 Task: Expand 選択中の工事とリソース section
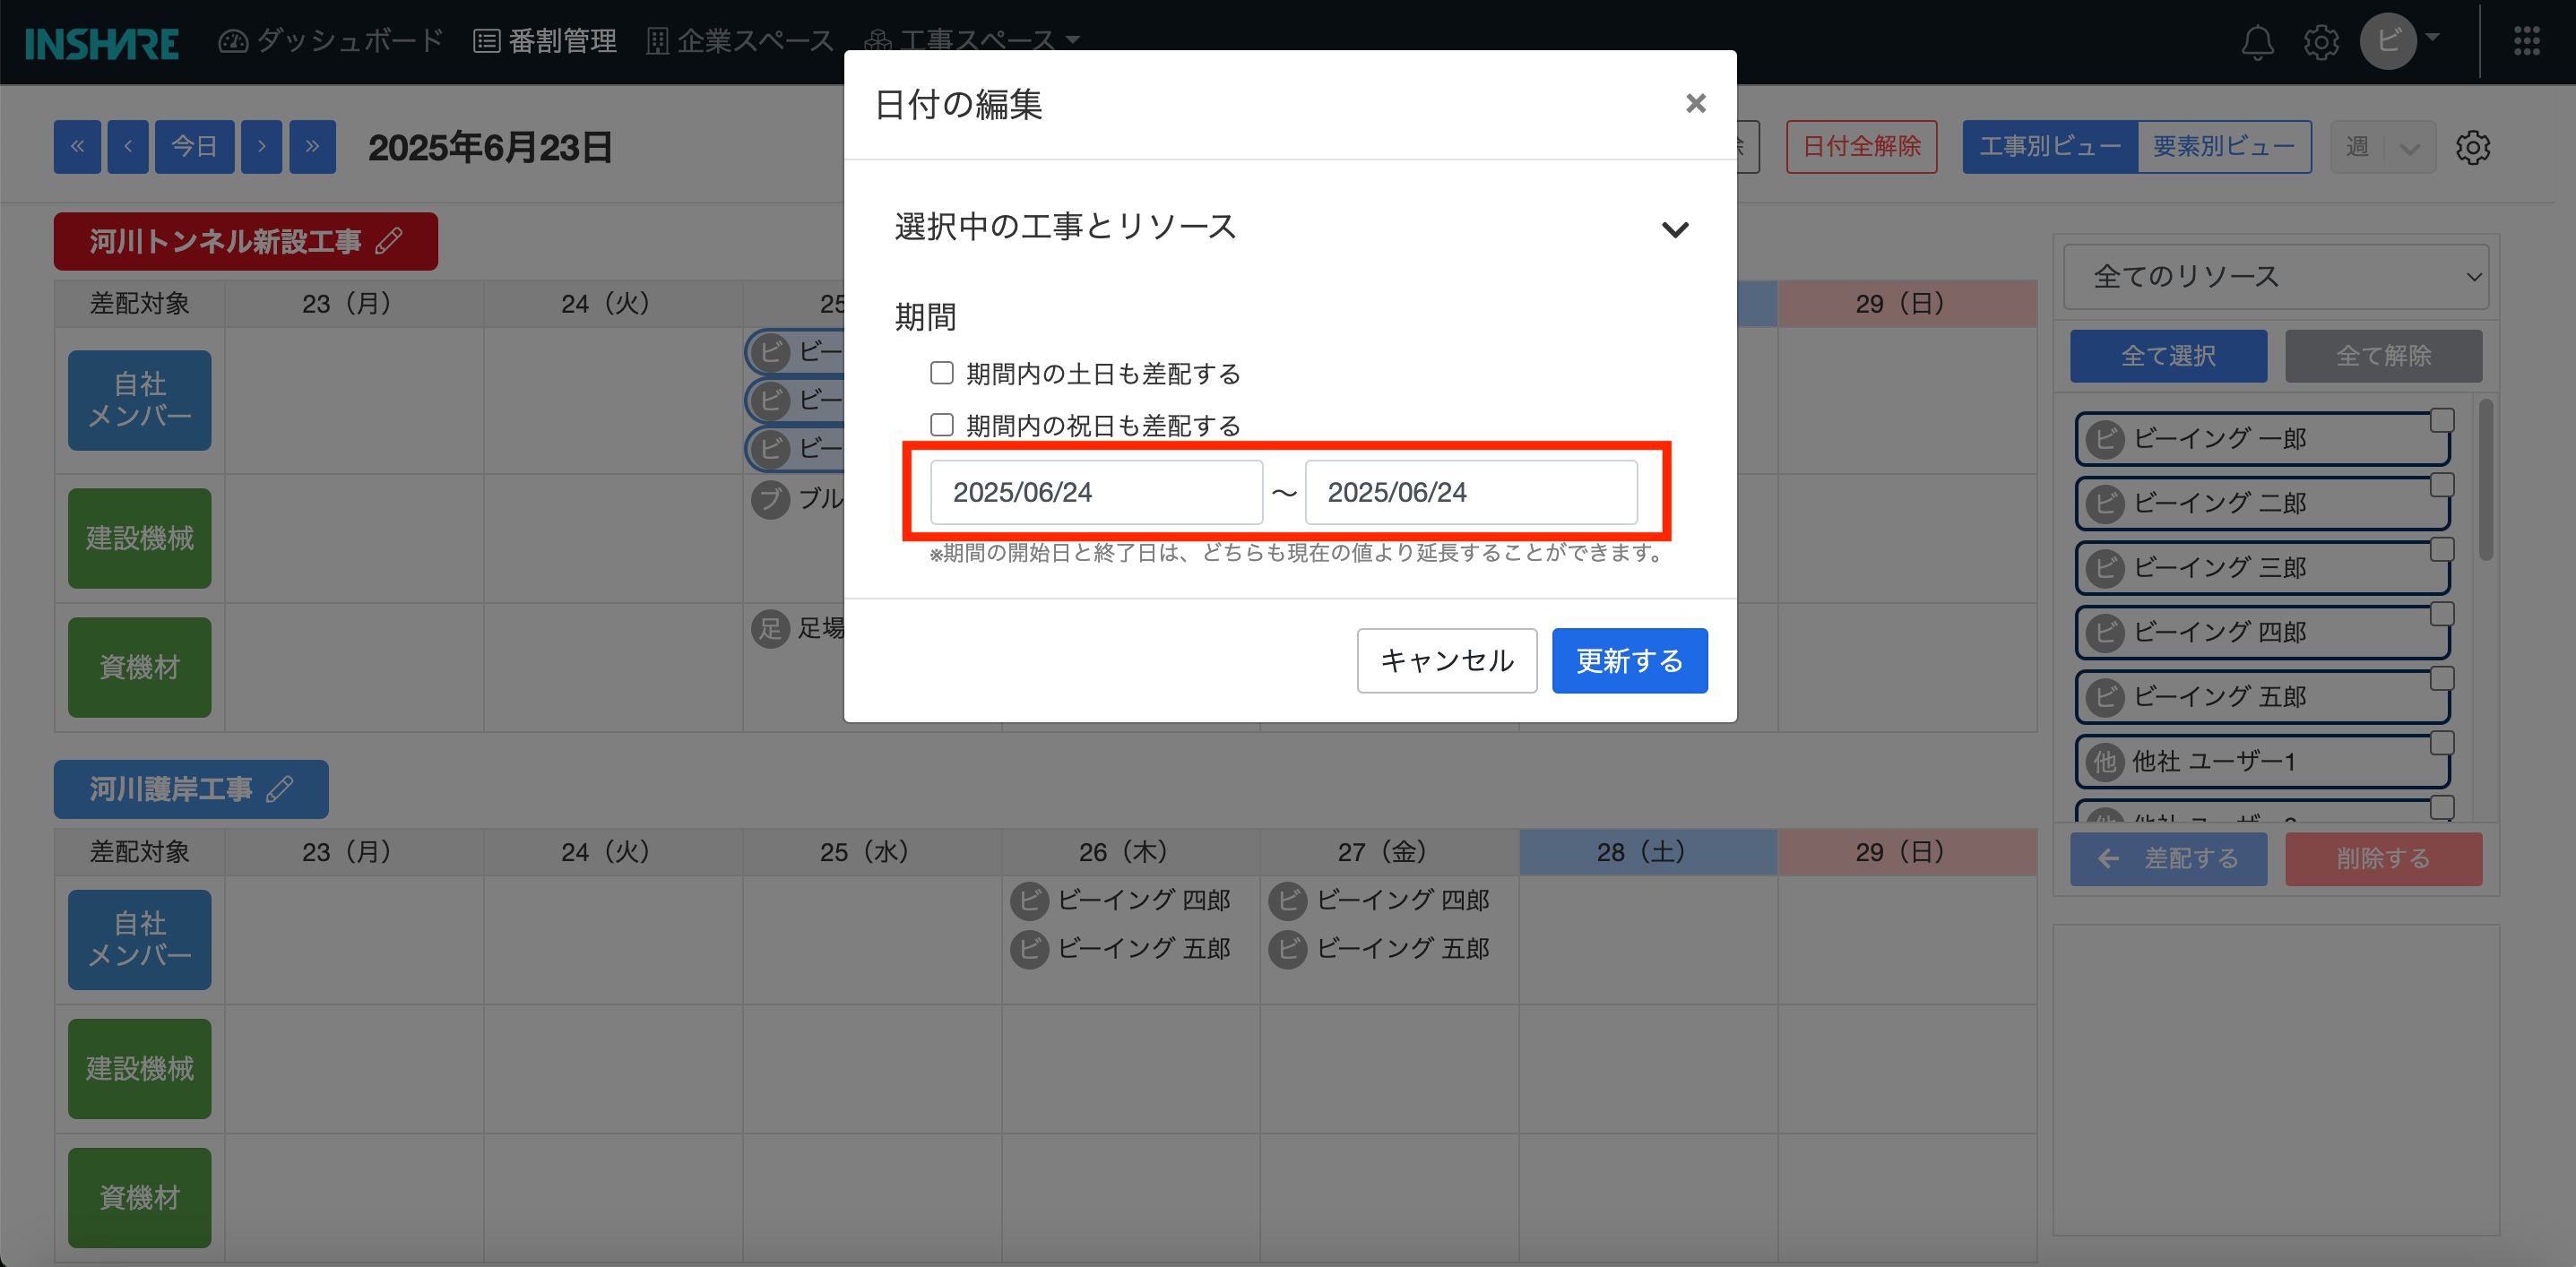(1675, 229)
